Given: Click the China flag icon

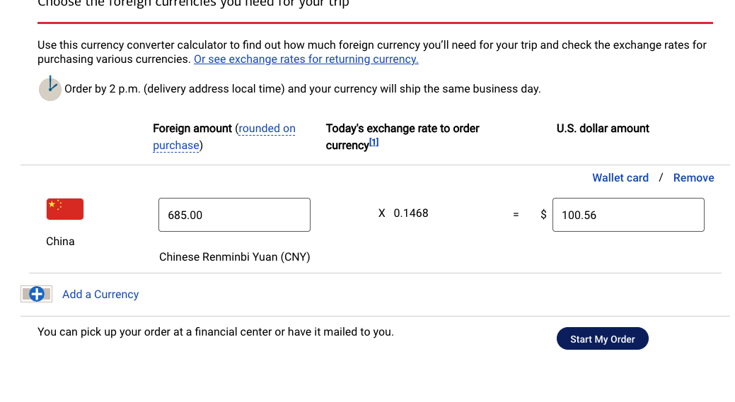Looking at the screenshot, I should click(65, 209).
